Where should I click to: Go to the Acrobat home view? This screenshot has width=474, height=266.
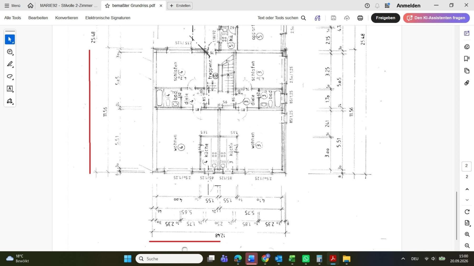31,6
